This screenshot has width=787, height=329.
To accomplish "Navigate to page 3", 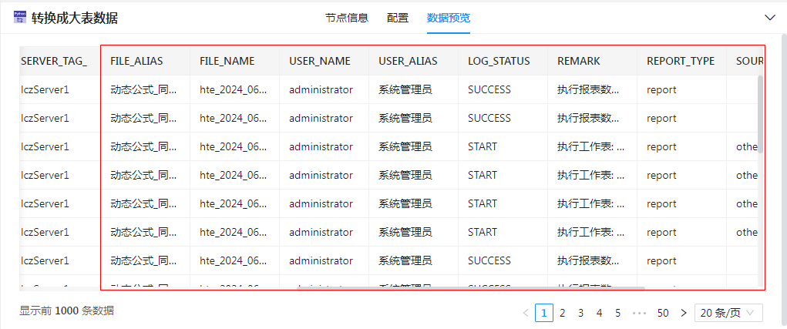I will click(581, 313).
